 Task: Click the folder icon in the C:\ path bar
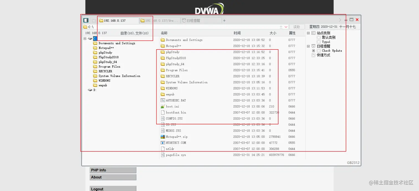85,27
